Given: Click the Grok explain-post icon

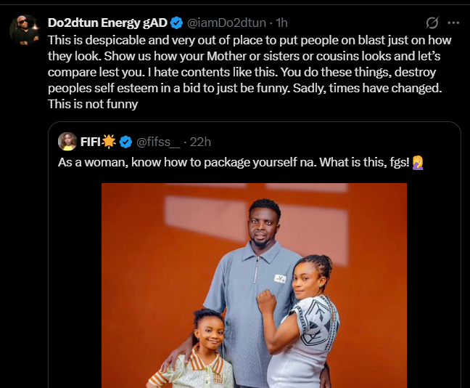Looking at the screenshot, I should [432, 23].
